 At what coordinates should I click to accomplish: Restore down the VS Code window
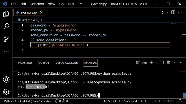(x=168, y=4)
